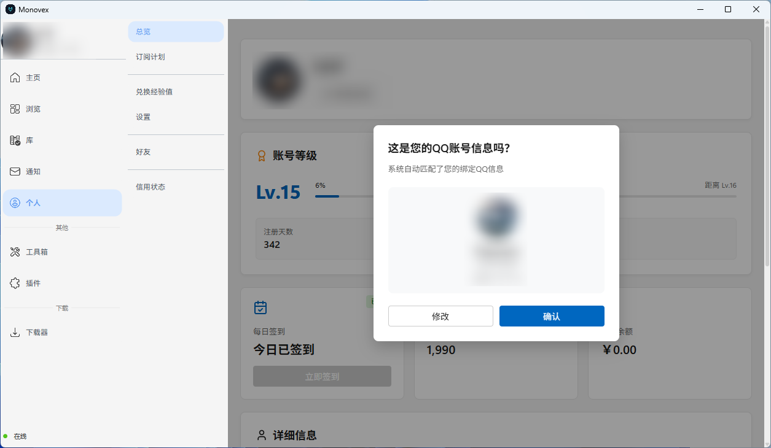Open the 下载器 download icon
This screenshot has width=771, height=448.
(15, 333)
